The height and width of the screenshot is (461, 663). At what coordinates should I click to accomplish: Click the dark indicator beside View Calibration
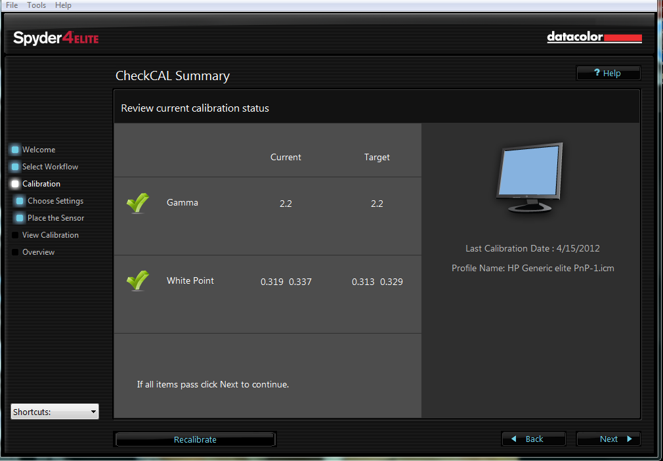[x=15, y=234]
